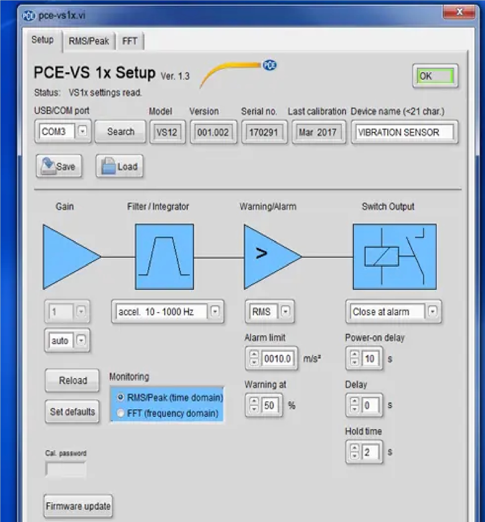The width and height of the screenshot is (485, 522).
Task: Click the Save button
Action: tap(59, 166)
